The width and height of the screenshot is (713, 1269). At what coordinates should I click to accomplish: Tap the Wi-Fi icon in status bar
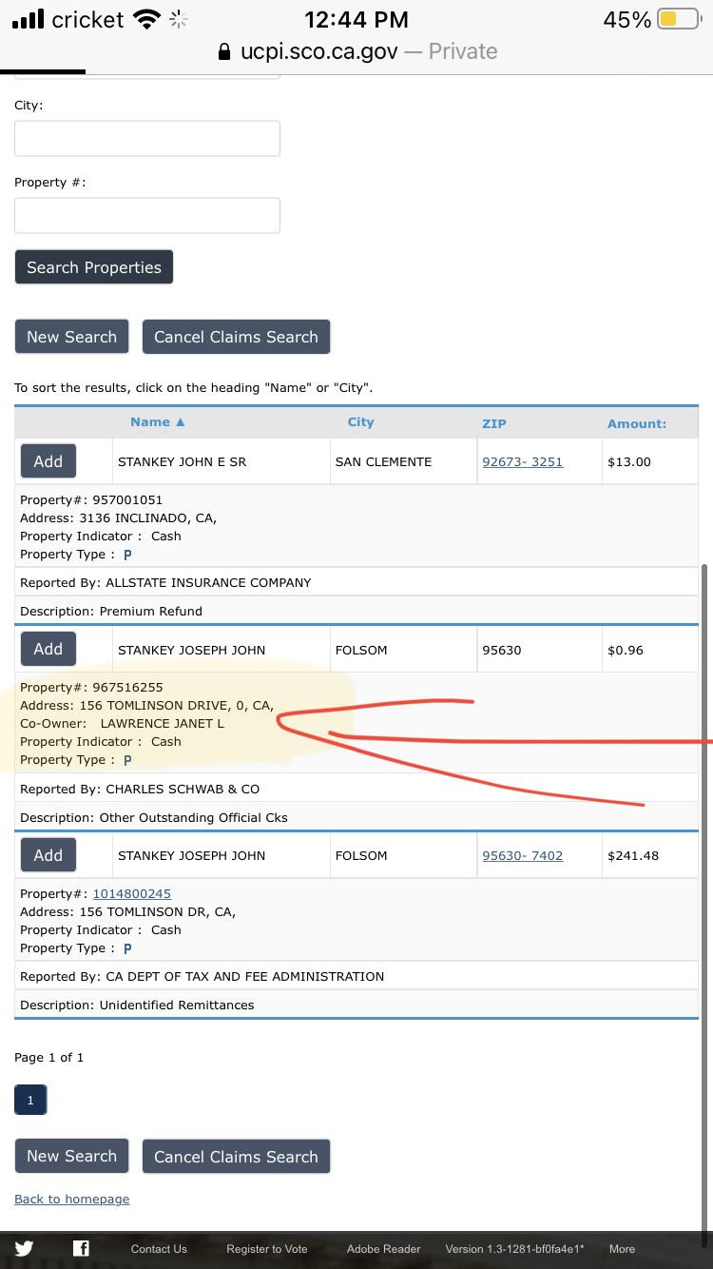[146, 19]
